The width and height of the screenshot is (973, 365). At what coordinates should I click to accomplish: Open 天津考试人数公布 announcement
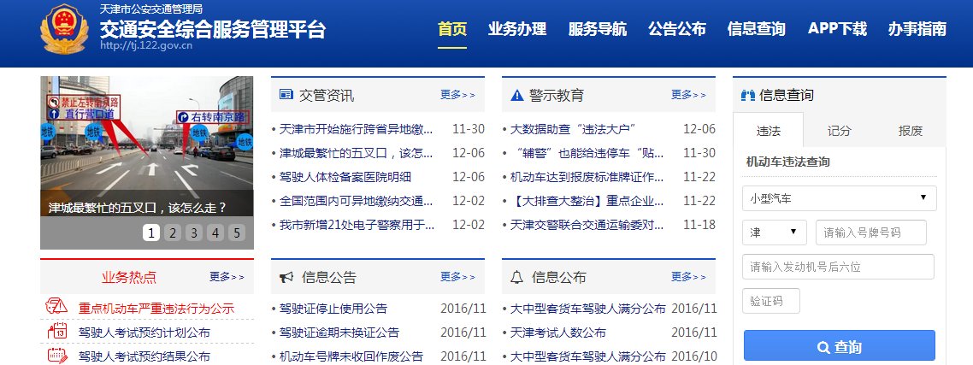point(557,333)
